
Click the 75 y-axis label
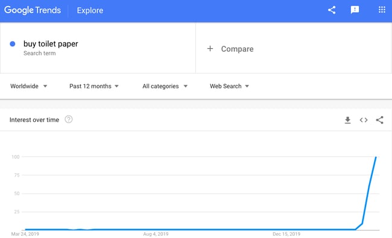click(x=17, y=175)
